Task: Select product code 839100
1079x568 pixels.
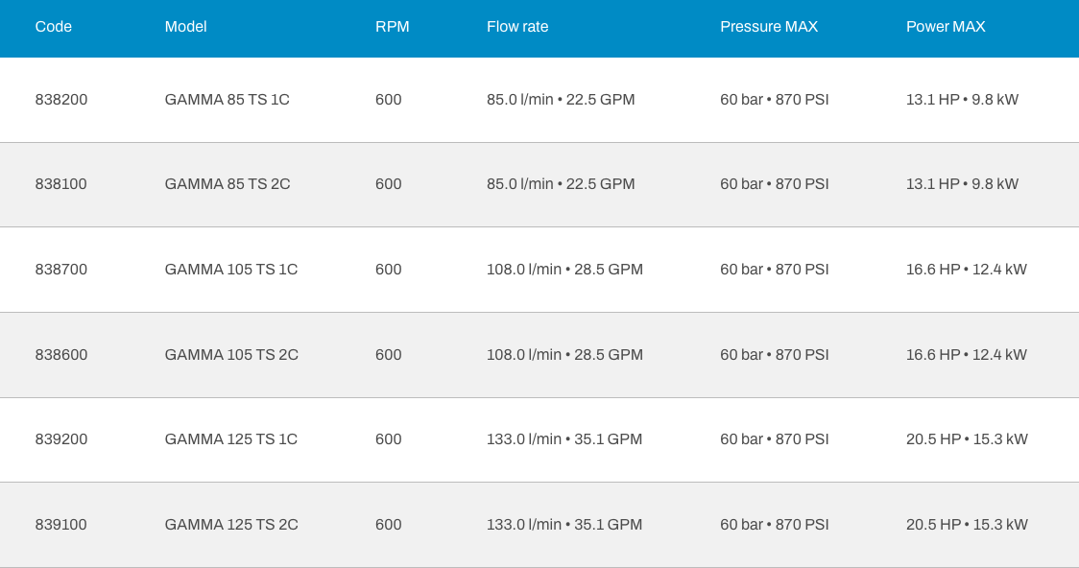Action: [x=61, y=525]
